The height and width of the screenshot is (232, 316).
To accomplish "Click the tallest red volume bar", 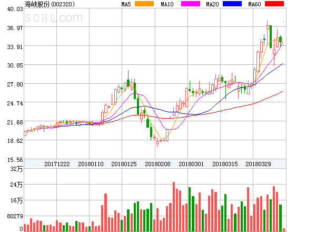I will click(x=174, y=207).
